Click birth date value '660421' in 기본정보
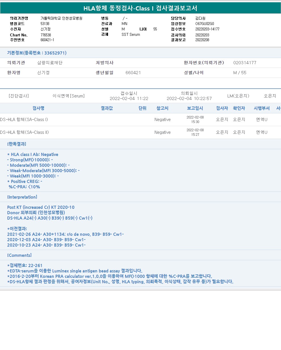Image resolution: width=281 pixels, height=350 pixels. pos(133,73)
